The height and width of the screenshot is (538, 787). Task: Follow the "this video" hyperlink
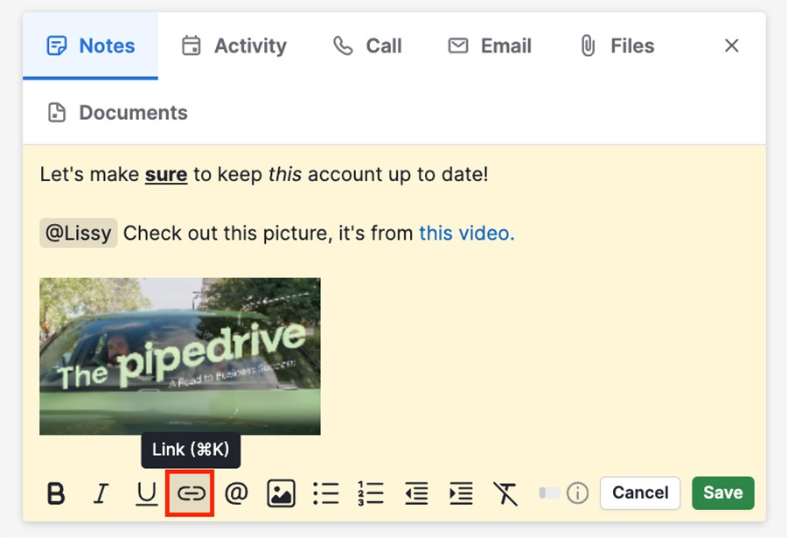pyautogui.click(x=467, y=233)
